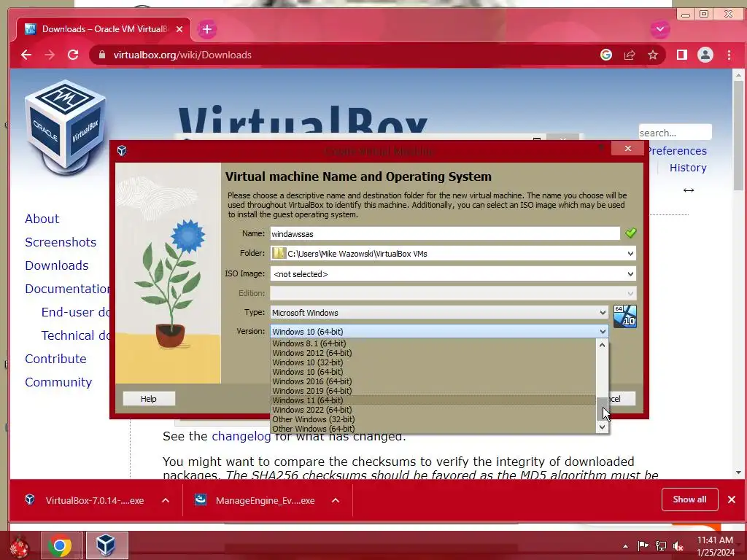Click the VirtualBox icon in dialog title bar
This screenshot has height=560, width=747.
coord(122,151)
